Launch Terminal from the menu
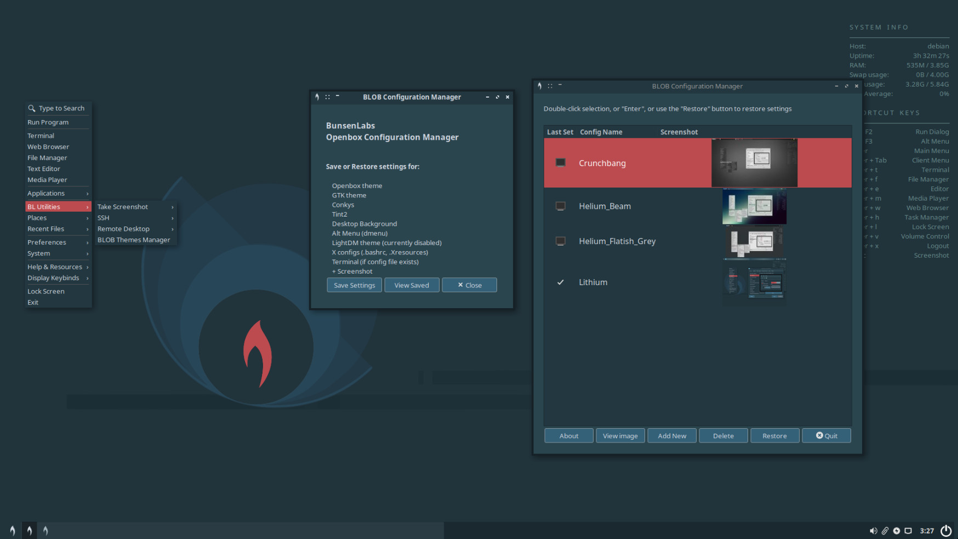Screen dimensions: 958x539 58,135
